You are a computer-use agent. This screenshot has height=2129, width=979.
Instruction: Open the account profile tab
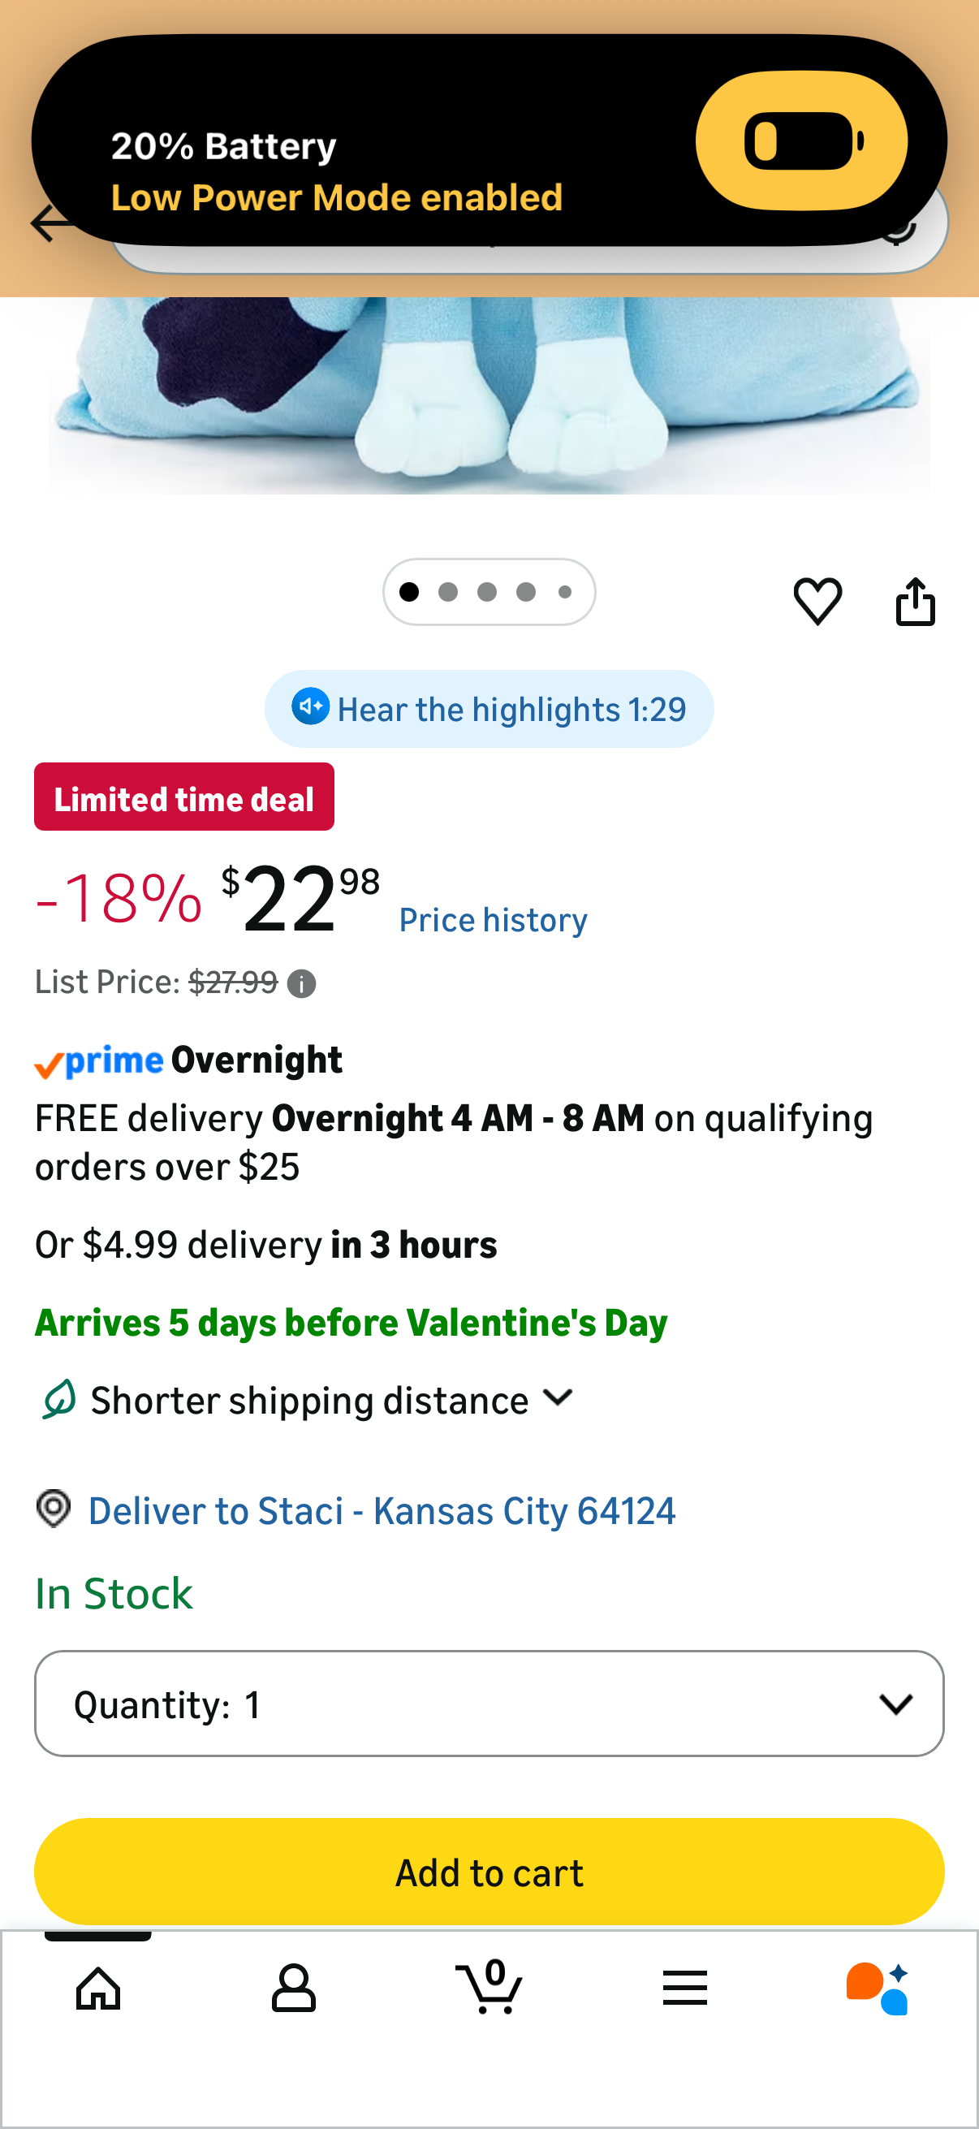pyautogui.click(x=293, y=1988)
